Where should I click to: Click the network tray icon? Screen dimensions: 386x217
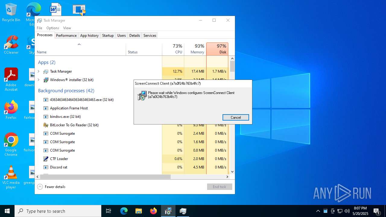tap(340, 211)
